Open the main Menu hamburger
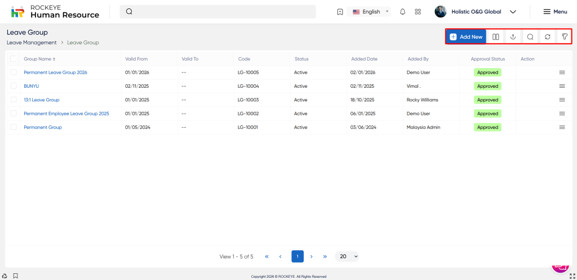The height and width of the screenshot is (280, 577). click(x=554, y=12)
